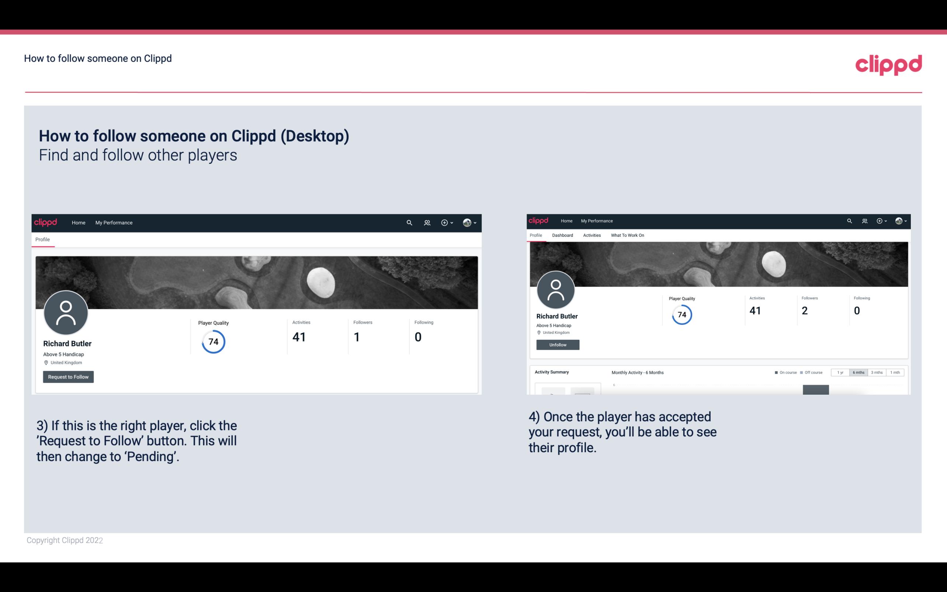This screenshot has width=947, height=592.
Task: Select the 'What To Work On' tab
Action: coord(627,235)
